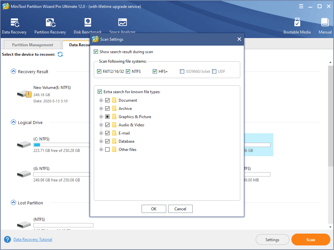Image resolution: width=334 pixels, height=250 pixels.
Task: Uncheck the Archive file type checkbox
Action: click(x=108, y=109)
